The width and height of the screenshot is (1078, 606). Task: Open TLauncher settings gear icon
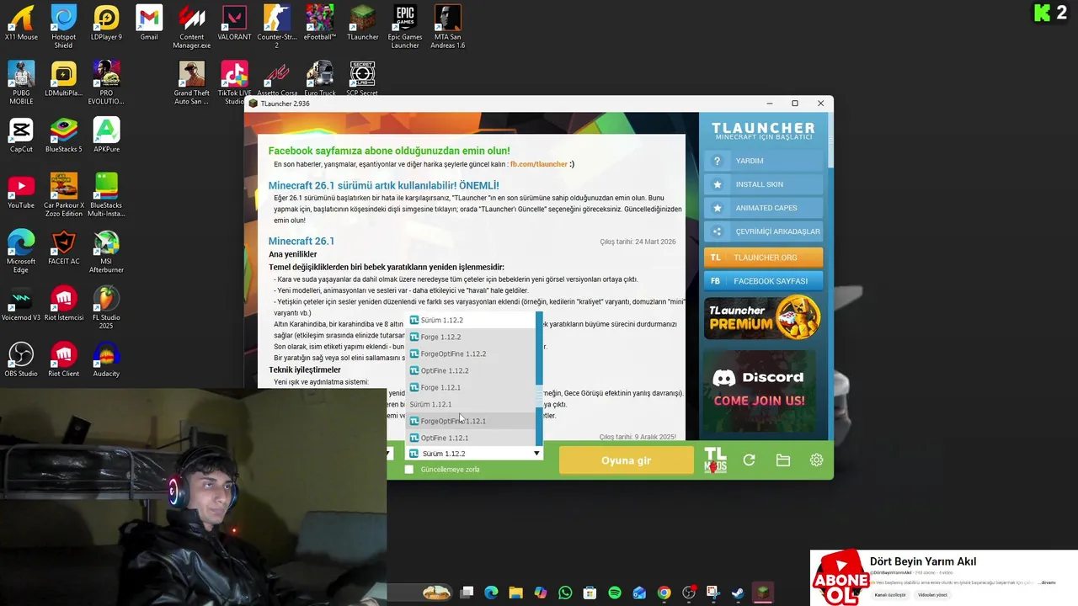816,460
